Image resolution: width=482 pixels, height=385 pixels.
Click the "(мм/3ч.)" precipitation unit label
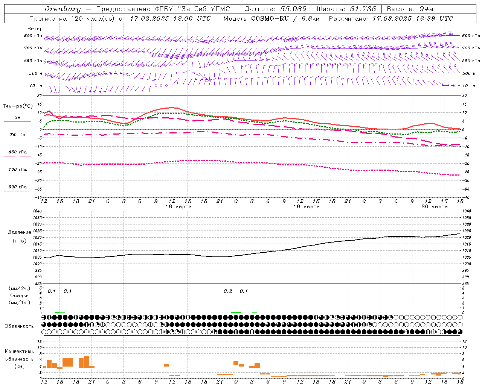(19, 288)
